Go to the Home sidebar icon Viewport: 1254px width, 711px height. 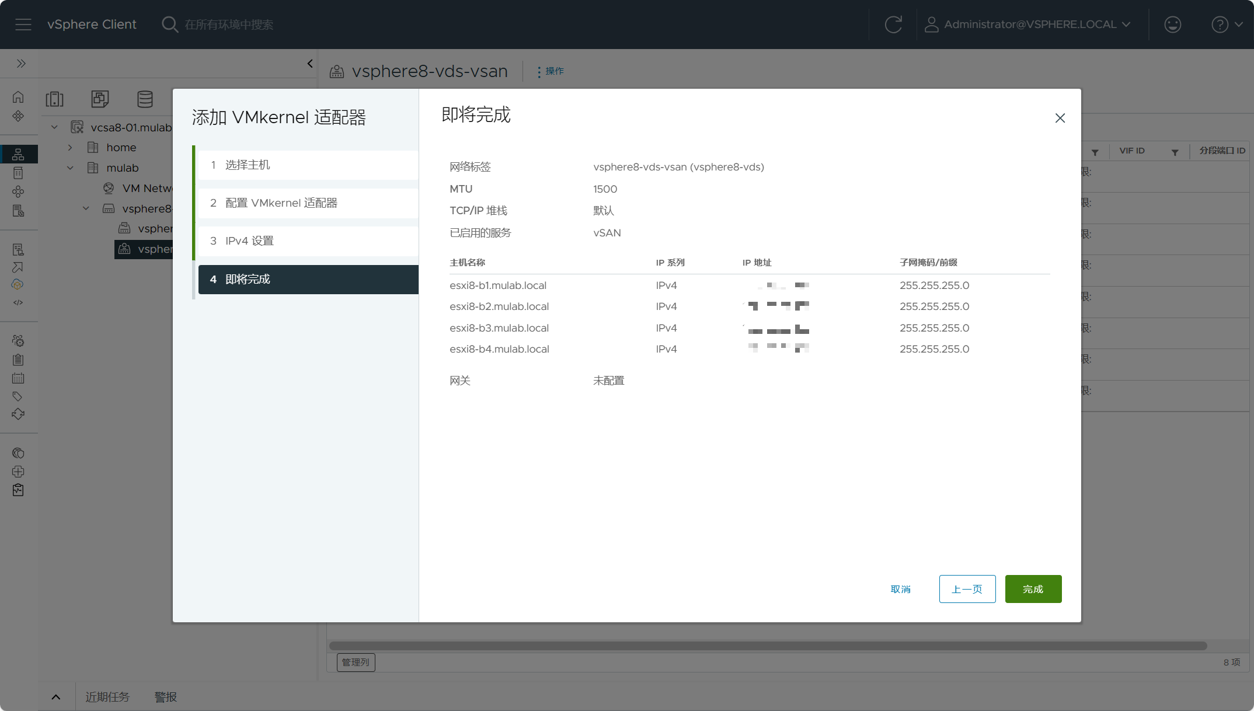point(18,97)
